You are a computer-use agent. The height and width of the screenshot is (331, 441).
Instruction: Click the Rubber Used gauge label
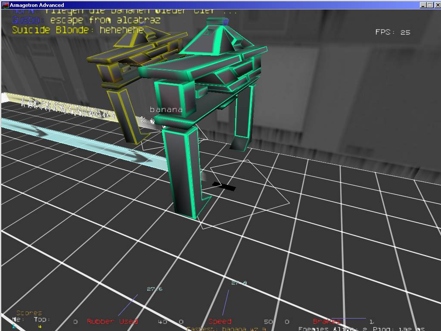coord(112,322)
